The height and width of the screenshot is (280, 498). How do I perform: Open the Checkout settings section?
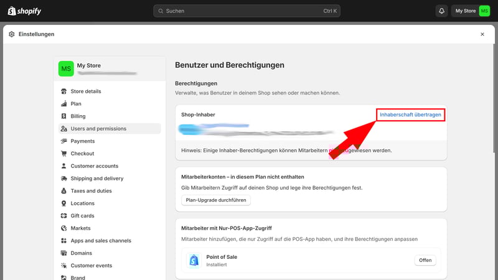point(82,154)
